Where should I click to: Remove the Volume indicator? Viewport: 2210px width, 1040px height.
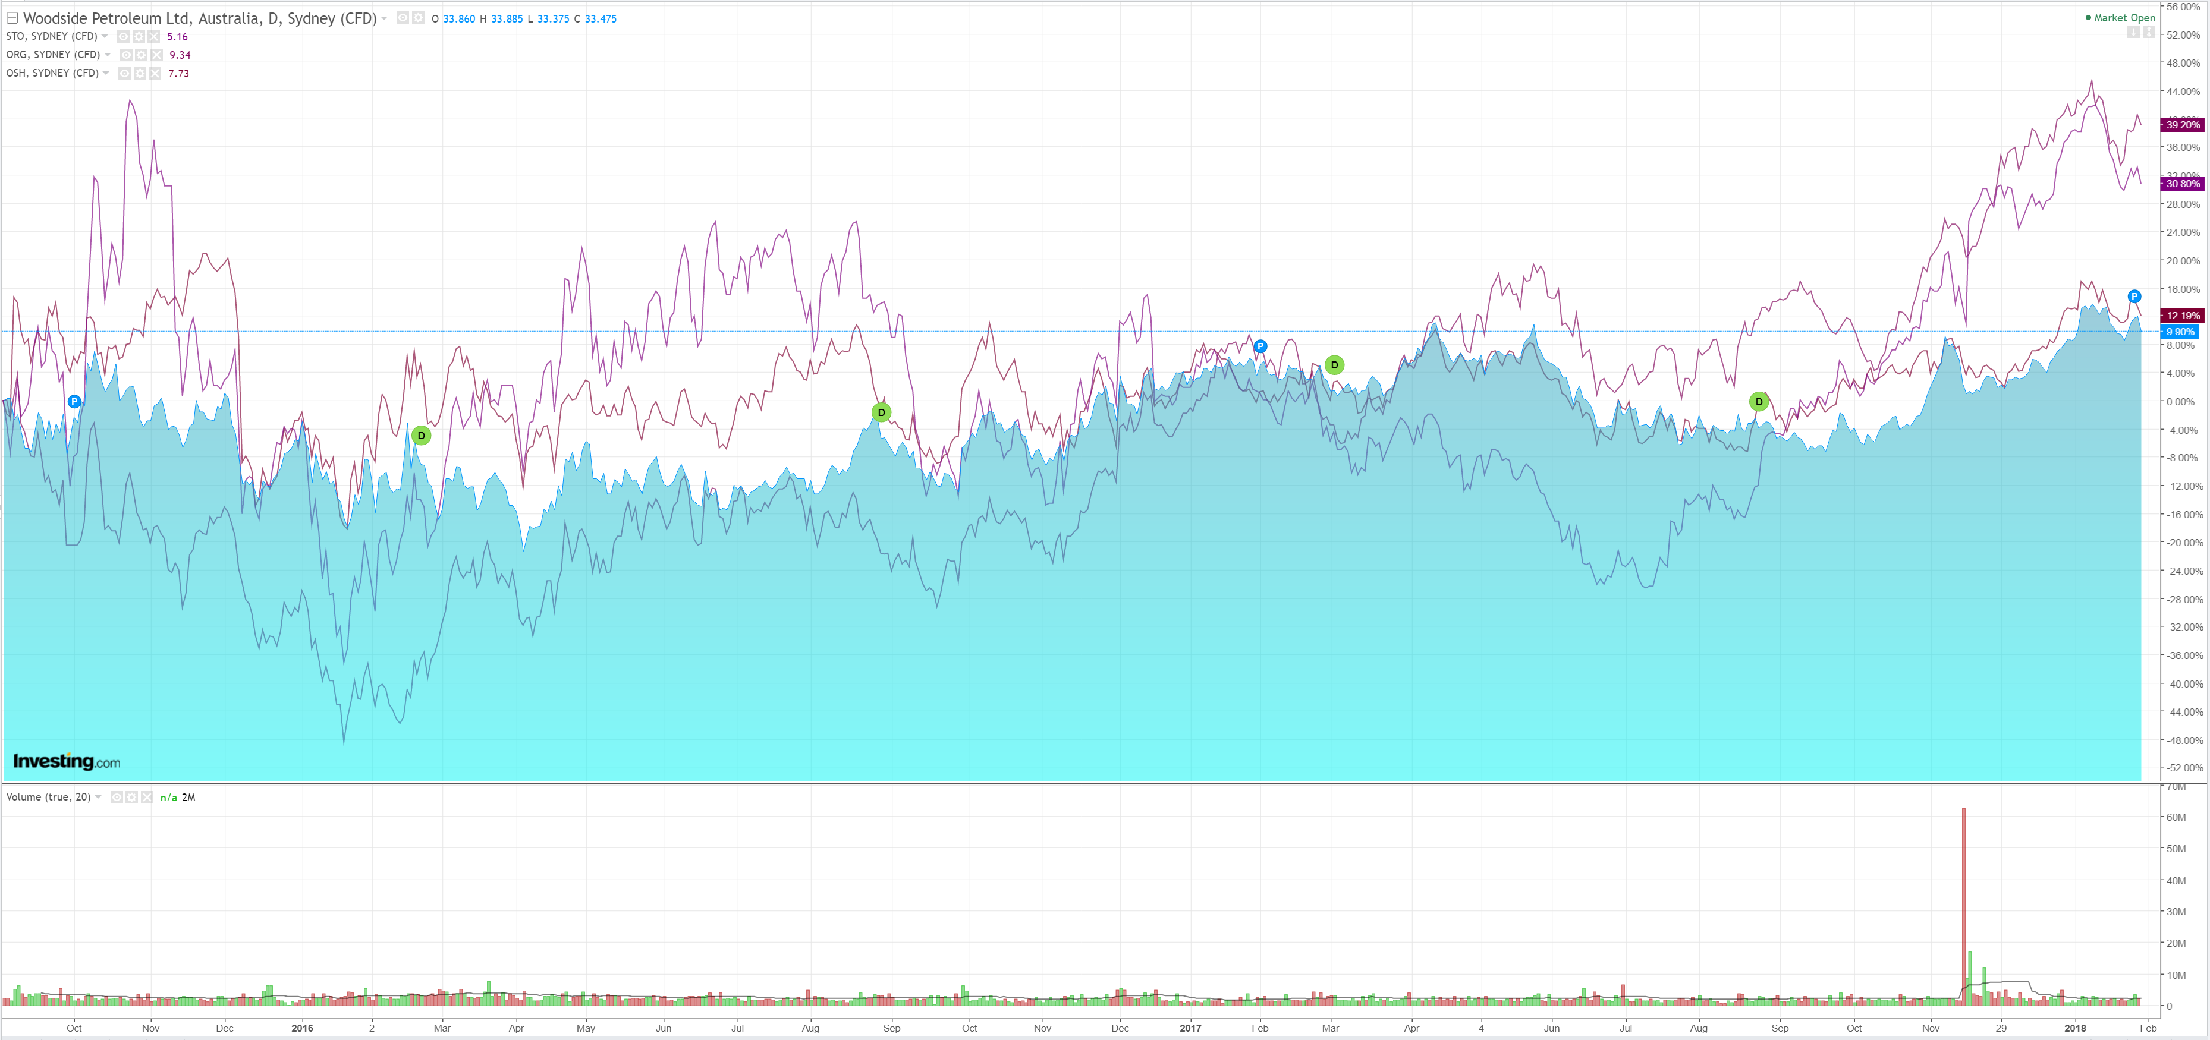(147, 798)
